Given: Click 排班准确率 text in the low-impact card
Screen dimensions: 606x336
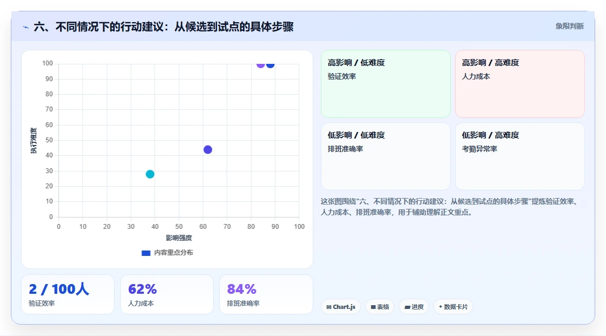Looking at the screenshot, I should pyautogui.click(x=345, y=149).
